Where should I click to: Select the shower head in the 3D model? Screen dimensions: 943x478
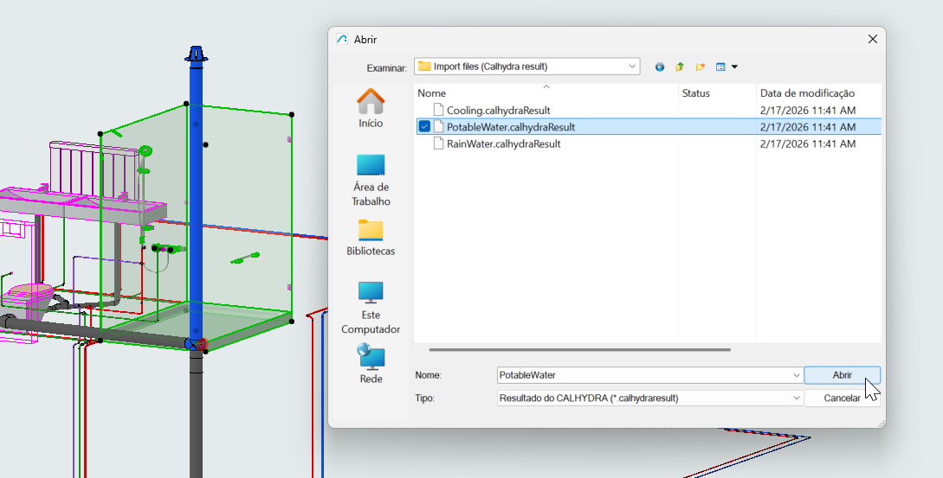(145, 150)
